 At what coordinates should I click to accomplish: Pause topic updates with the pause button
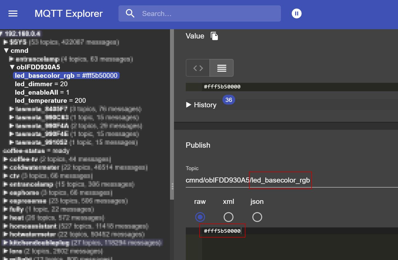click(x=296, y=13)
